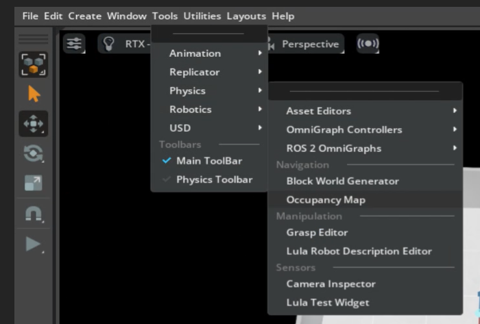Viewport: 480px width, 324px height.
Task: Open the Occupancy Map tool
Action: click(365, 199)
